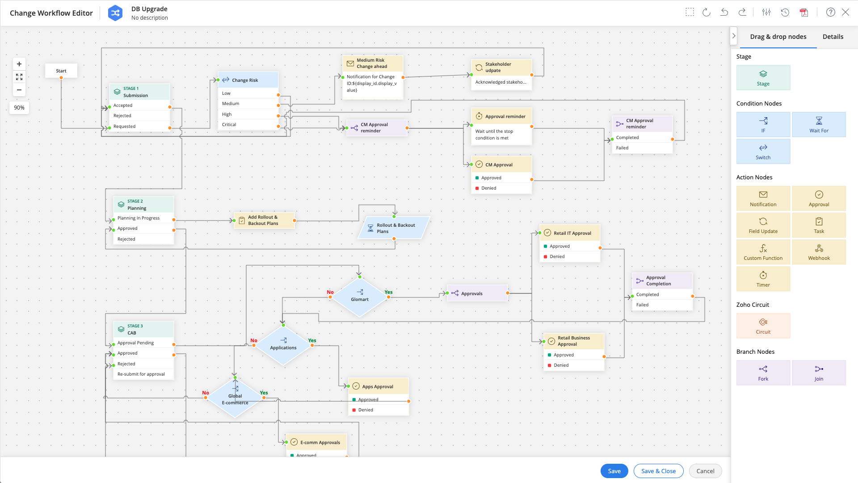
Task: Select the Wait For condition node
Action: tap(819, 124)
